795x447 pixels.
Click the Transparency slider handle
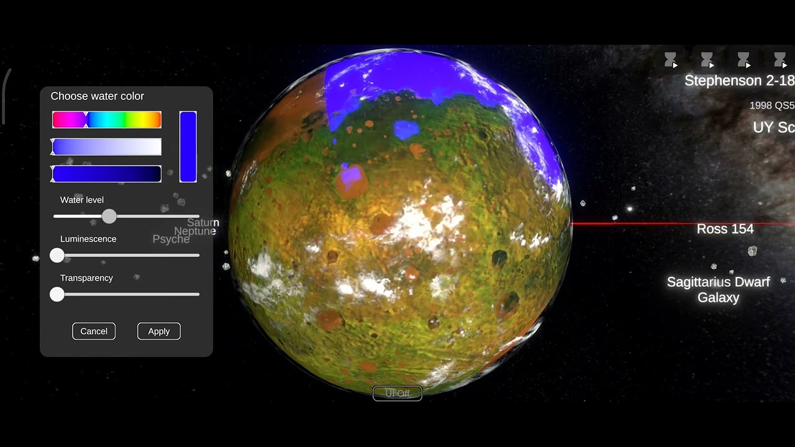[57, 294]
